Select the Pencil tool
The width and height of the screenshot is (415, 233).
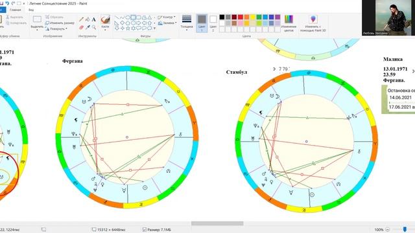coord(81,19)
